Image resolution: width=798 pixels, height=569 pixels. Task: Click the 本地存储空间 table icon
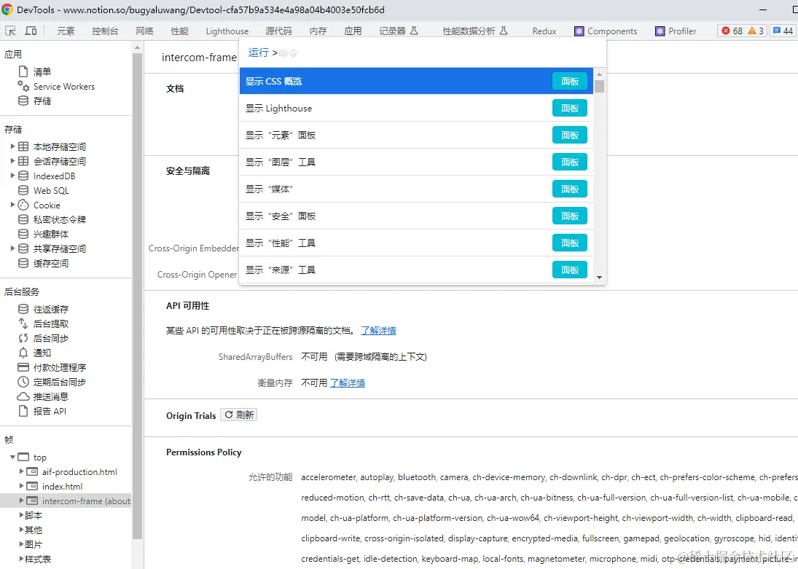coord(23,146)
